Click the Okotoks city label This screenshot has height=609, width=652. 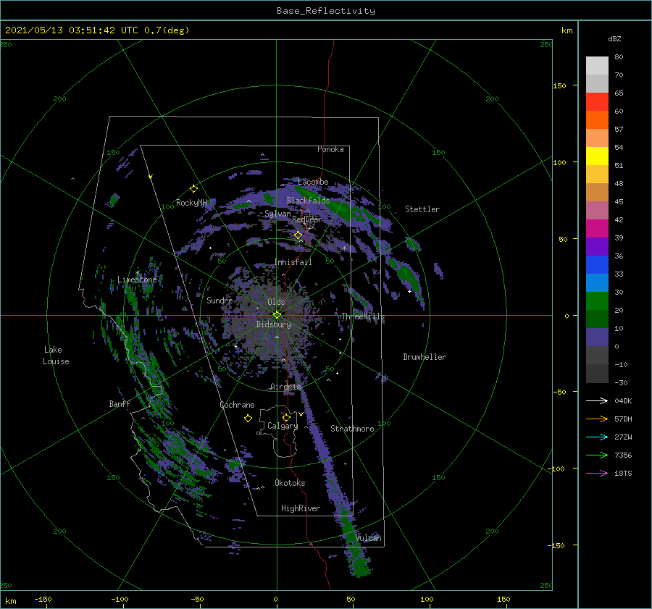pyautogui.click(x=290, y=483)
